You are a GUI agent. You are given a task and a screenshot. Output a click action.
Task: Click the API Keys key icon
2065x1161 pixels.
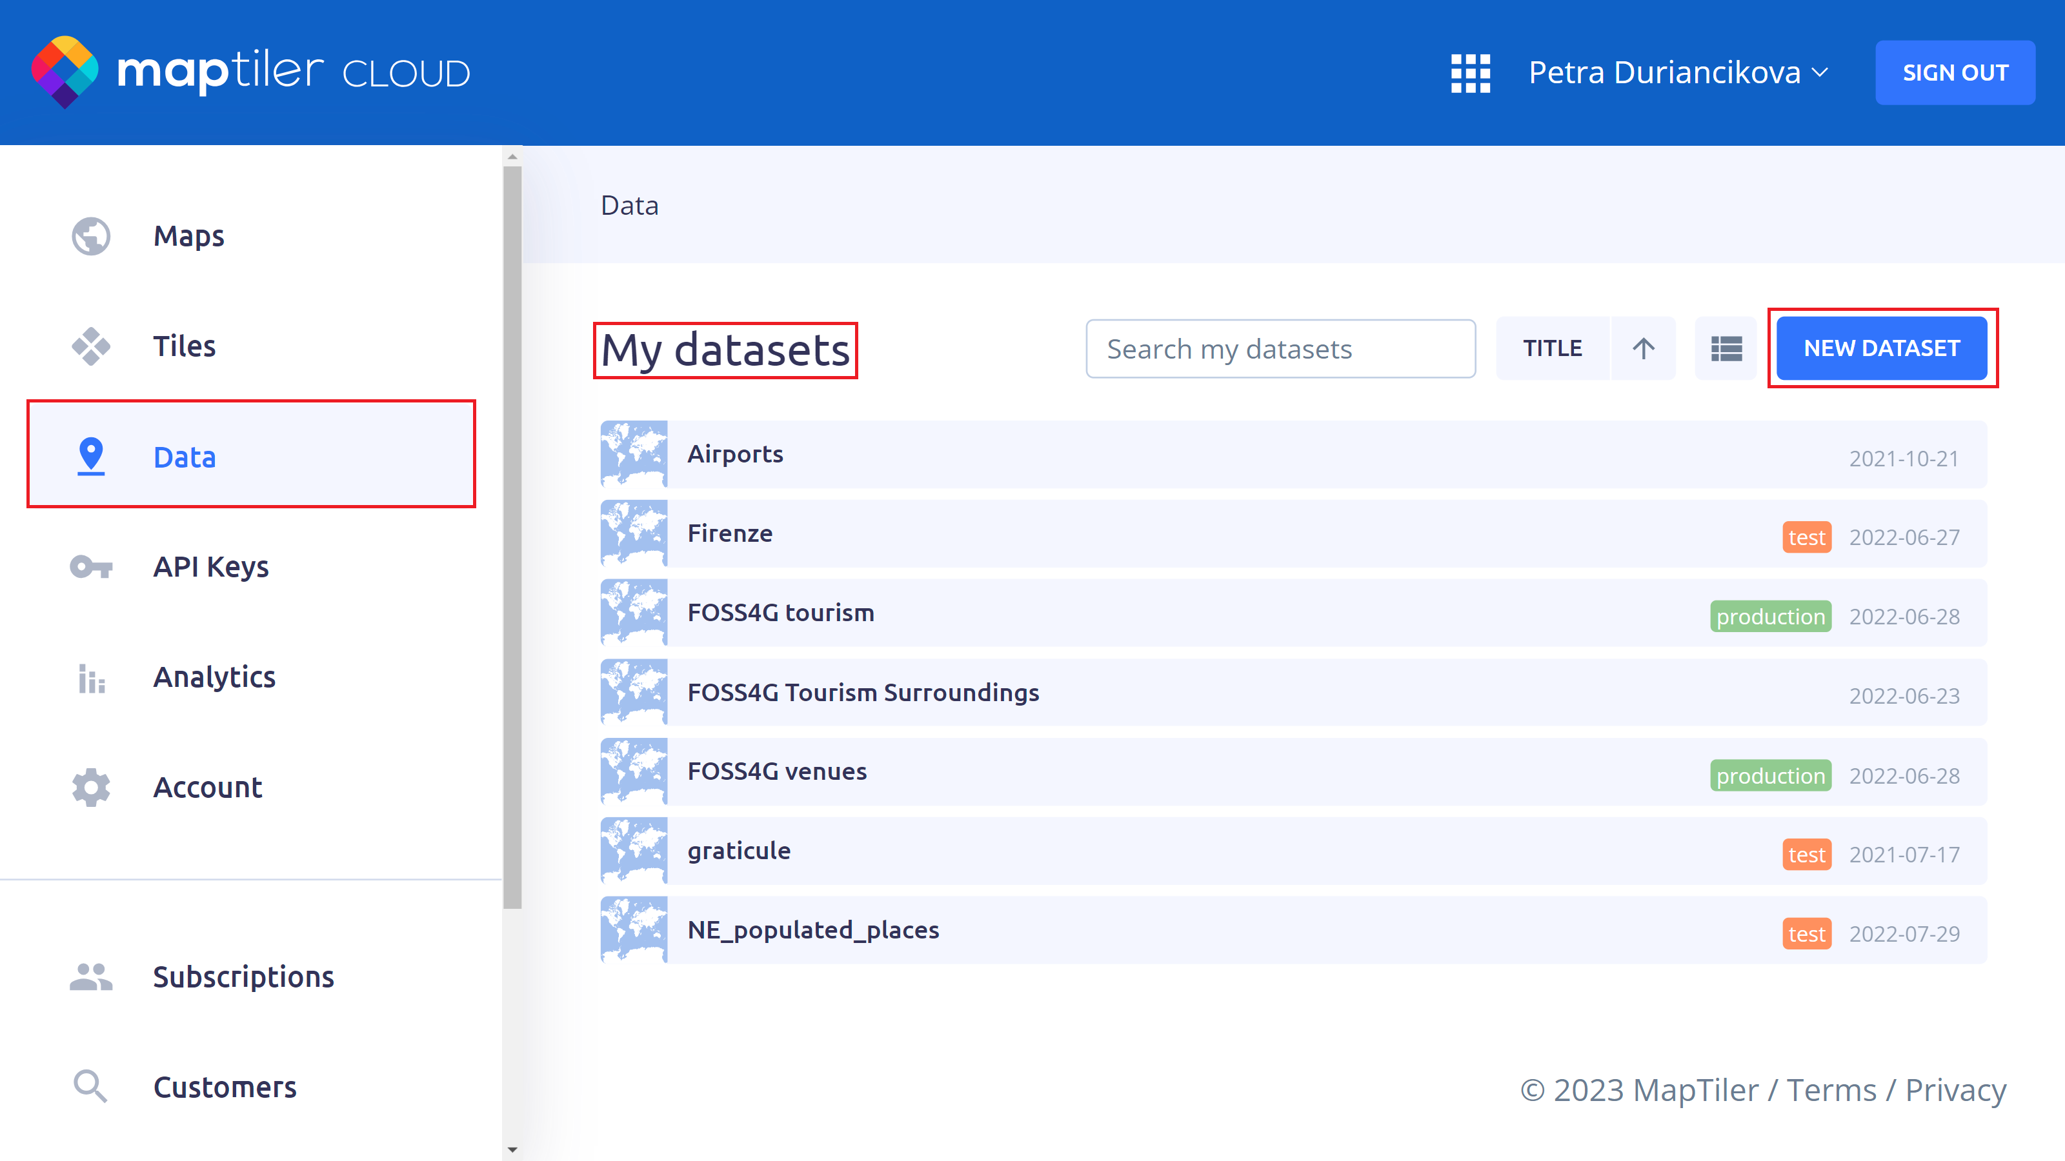(90, 566)
